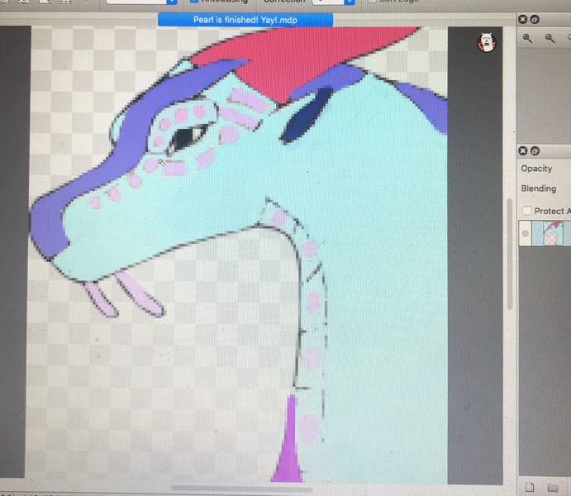Toggle the Soft Edge checkbox

coord(373,2)
